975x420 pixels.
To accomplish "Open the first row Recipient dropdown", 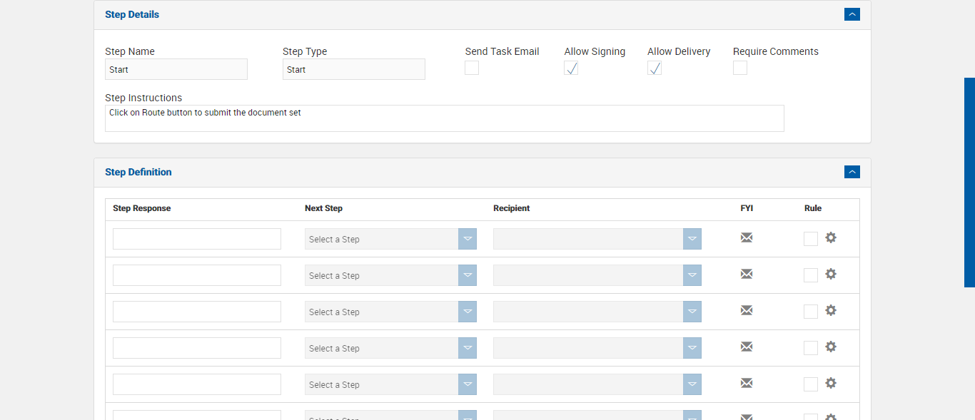I will [x=597, y=239].
